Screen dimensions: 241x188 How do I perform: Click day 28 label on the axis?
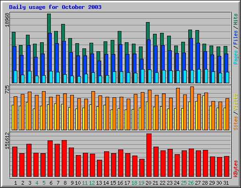pos(205,183)
